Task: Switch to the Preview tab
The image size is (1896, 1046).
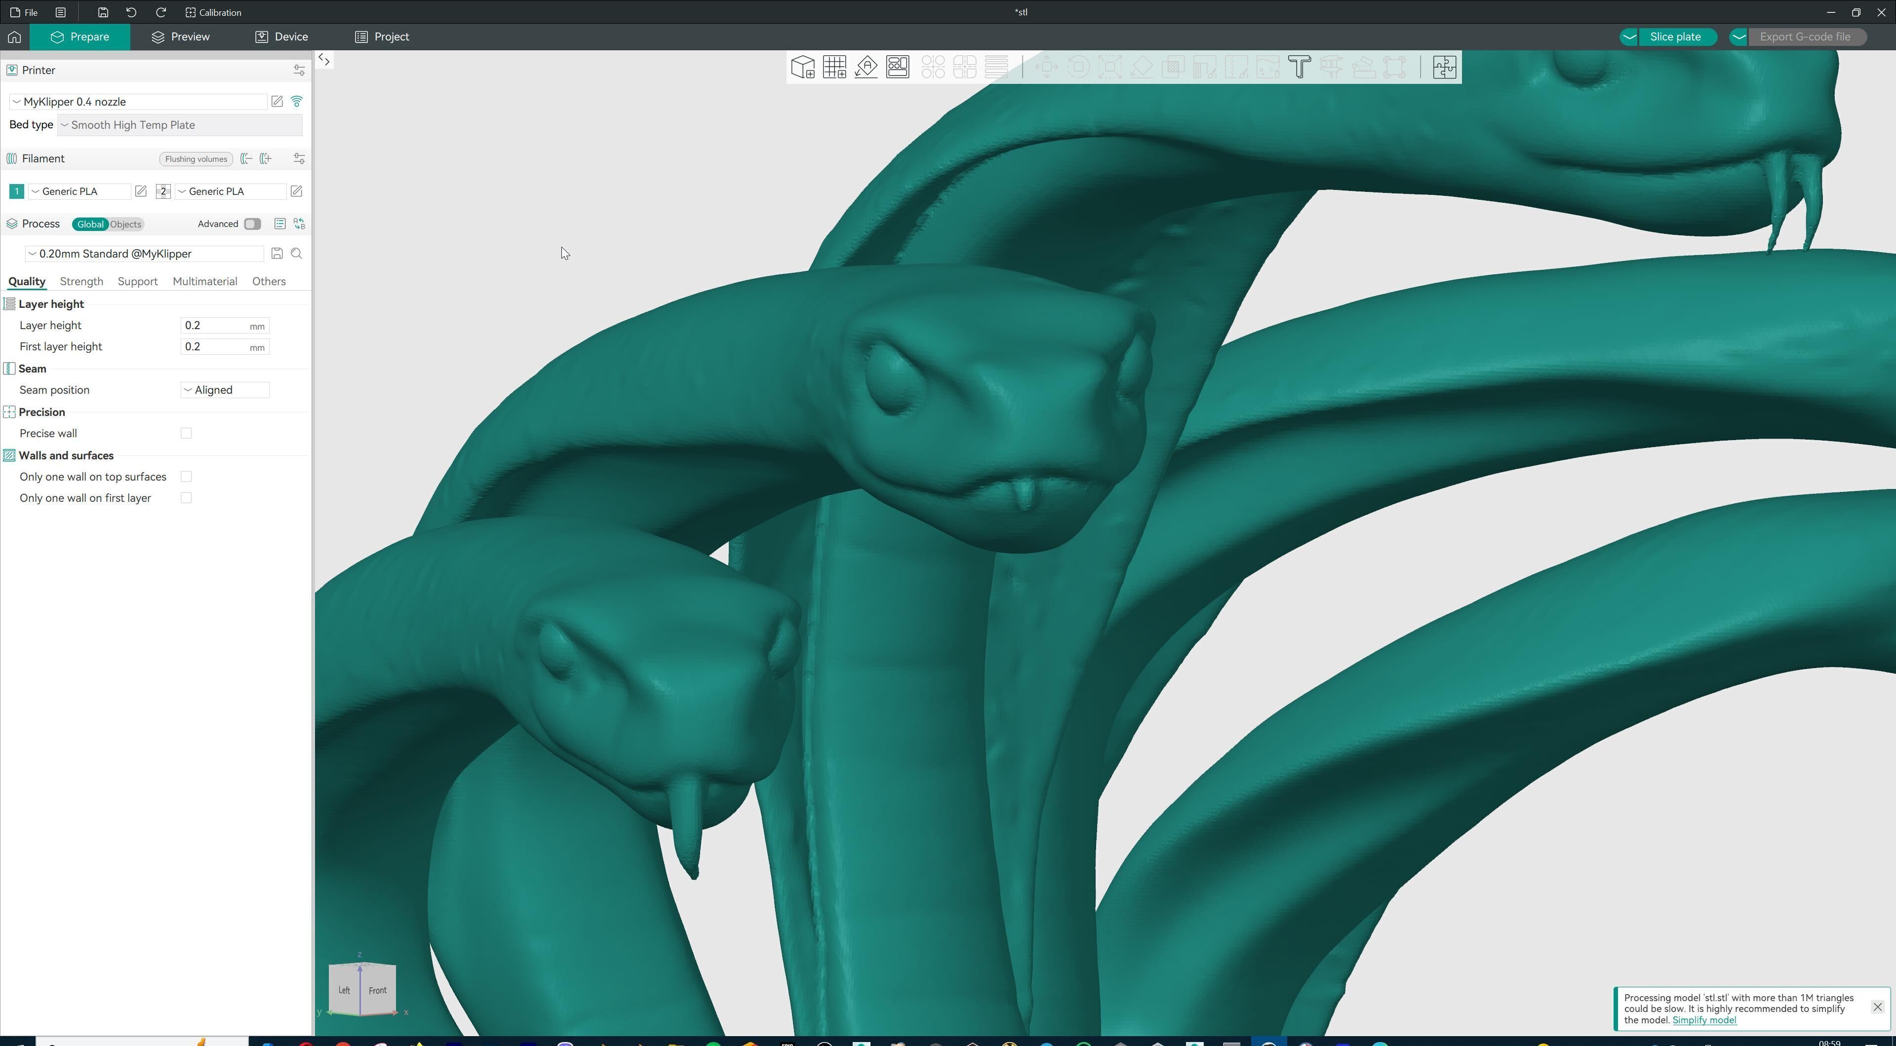Action: click(x=180, y=37)
